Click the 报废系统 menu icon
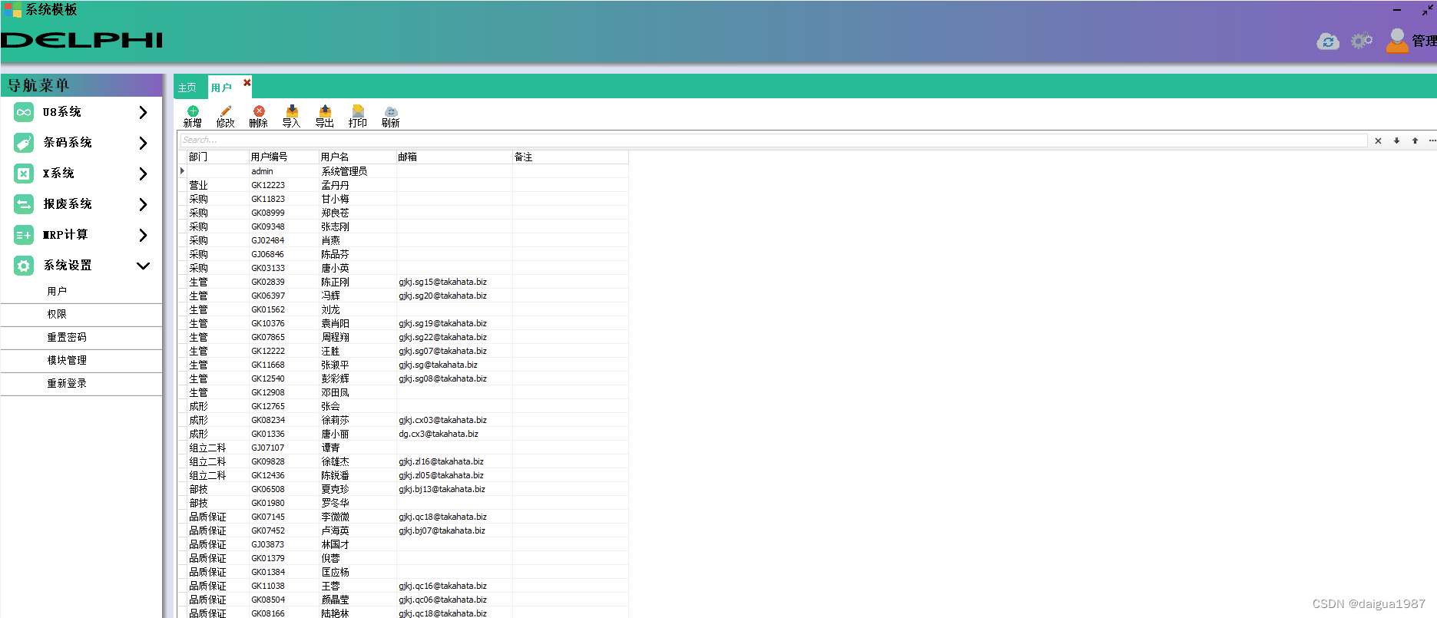The width and height of the screenshot is (1437, 618). [24, 204]
